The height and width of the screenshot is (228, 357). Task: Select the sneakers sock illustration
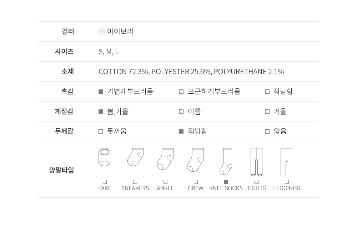[135, 157]
